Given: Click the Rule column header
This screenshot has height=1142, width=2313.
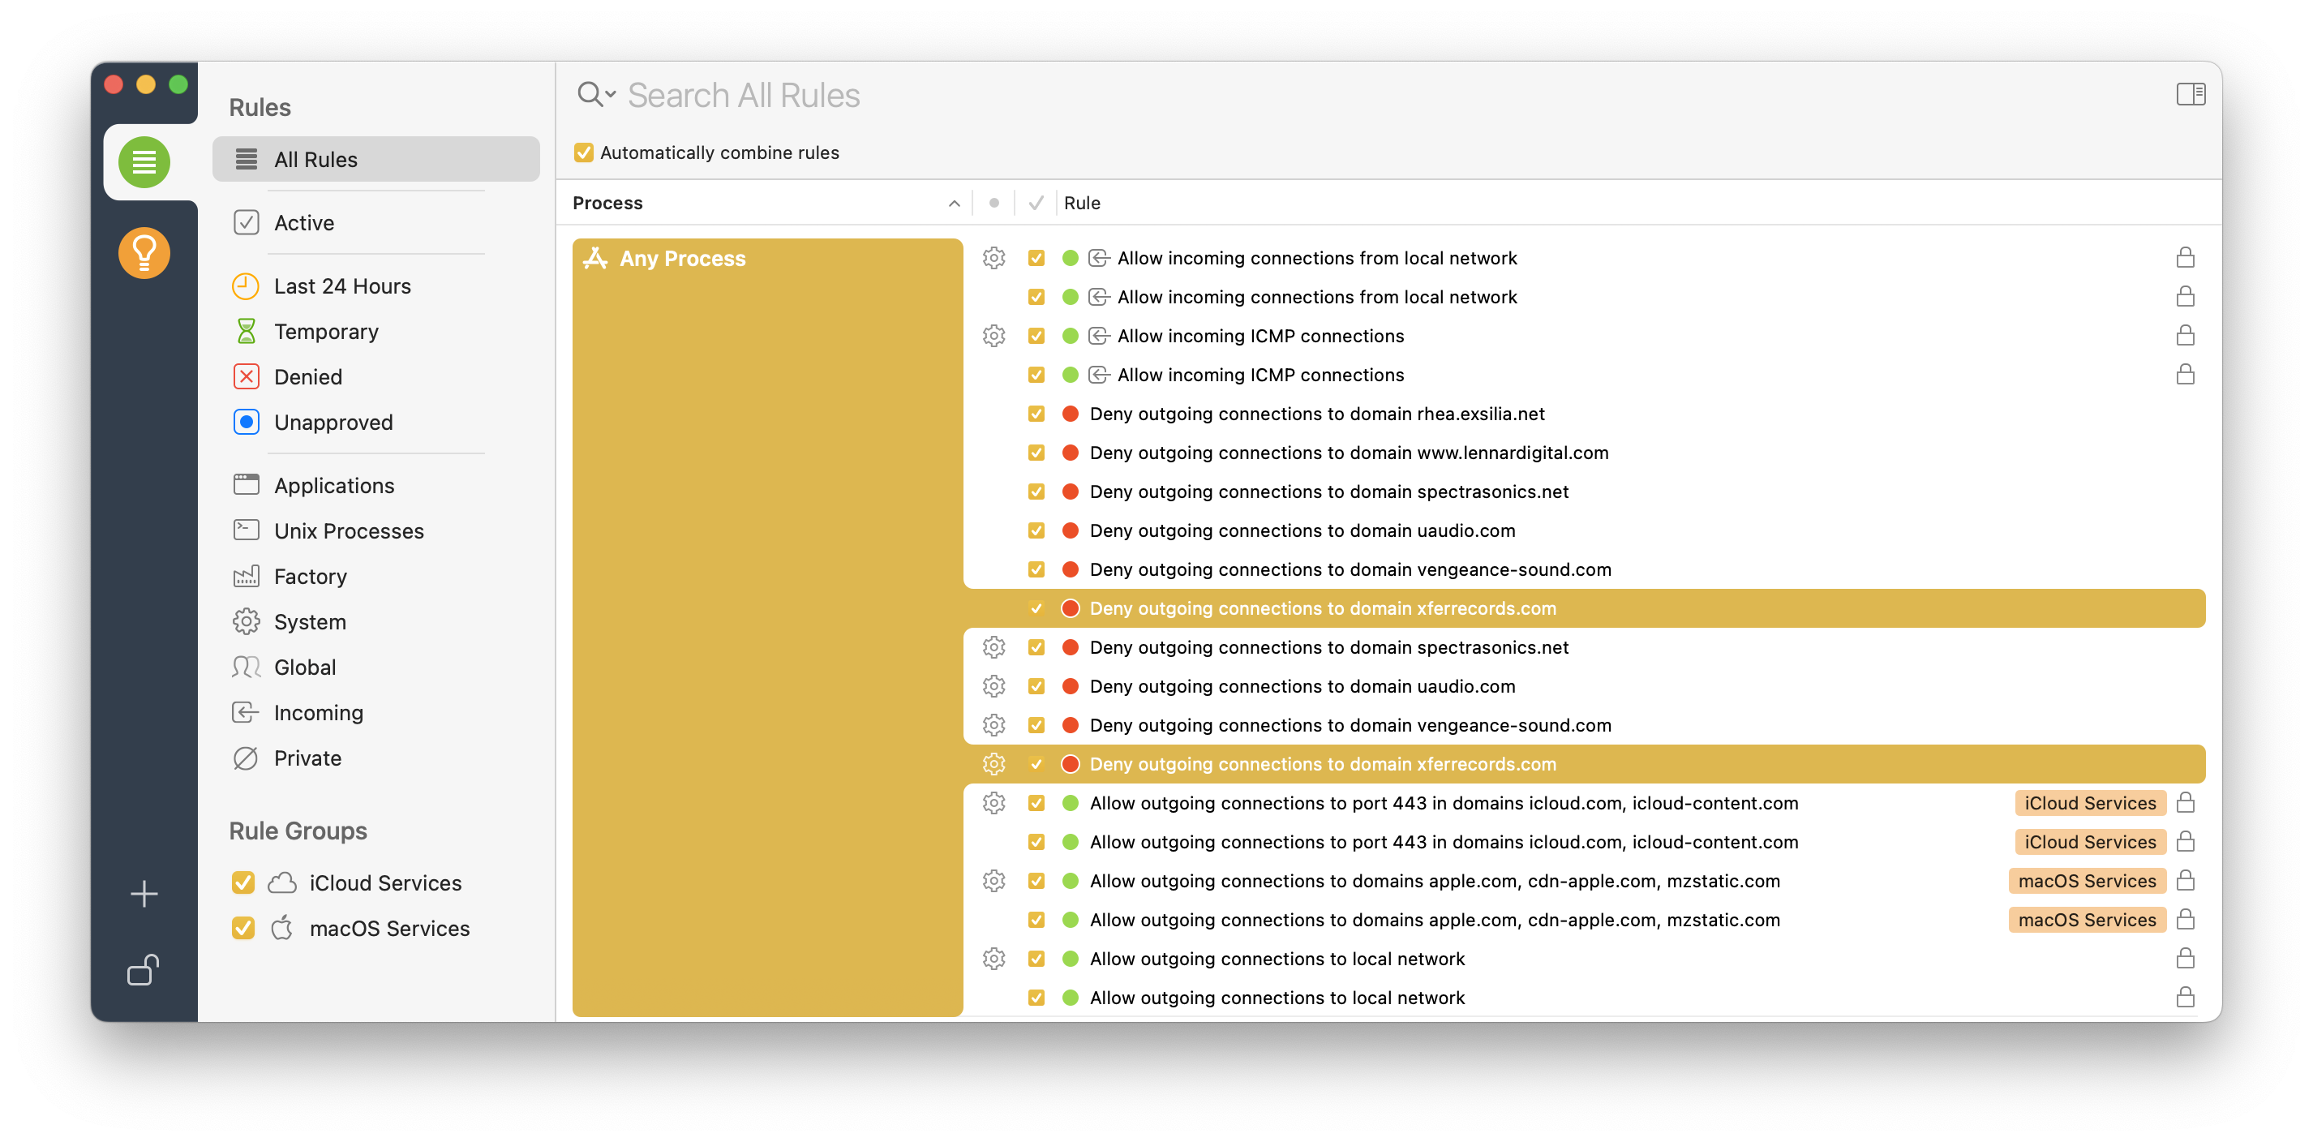Looking at the screenshot, I should click(1082, 203).
